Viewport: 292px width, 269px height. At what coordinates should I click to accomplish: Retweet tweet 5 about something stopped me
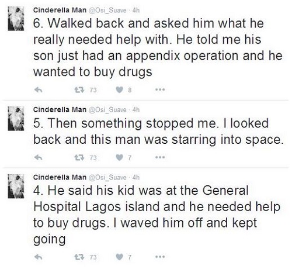[x=79, y=157]
